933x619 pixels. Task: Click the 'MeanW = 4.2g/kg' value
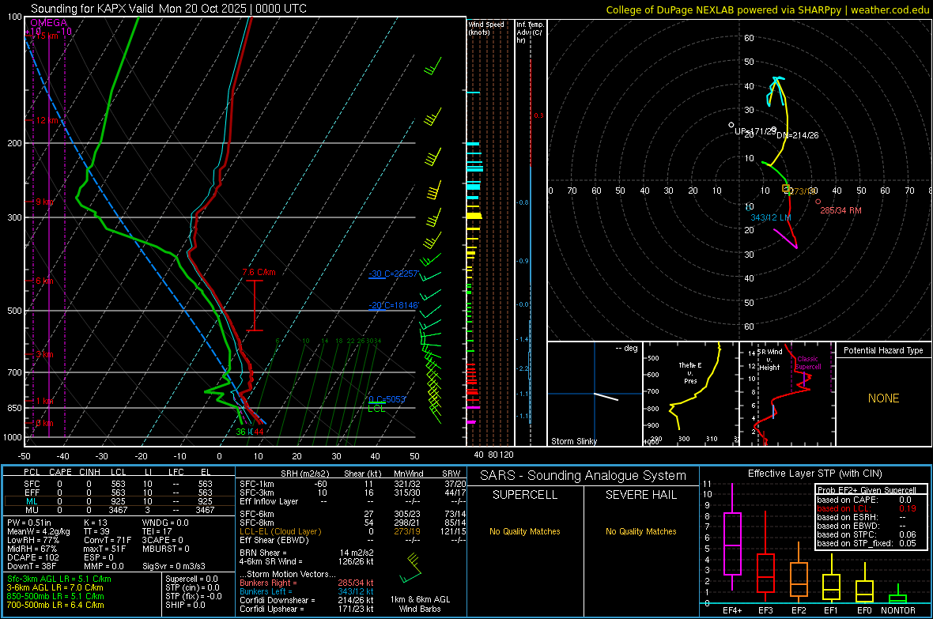point(39,531)
